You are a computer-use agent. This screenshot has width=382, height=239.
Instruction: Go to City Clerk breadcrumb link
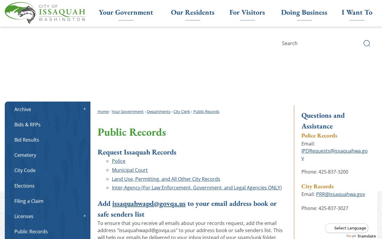coord(182,111)
